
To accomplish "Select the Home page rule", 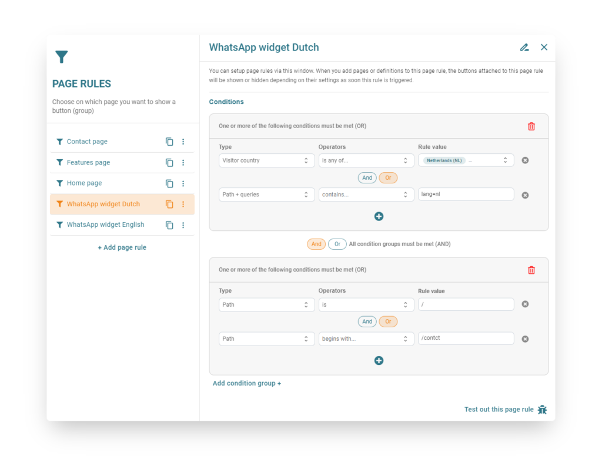I will [84, 183].
